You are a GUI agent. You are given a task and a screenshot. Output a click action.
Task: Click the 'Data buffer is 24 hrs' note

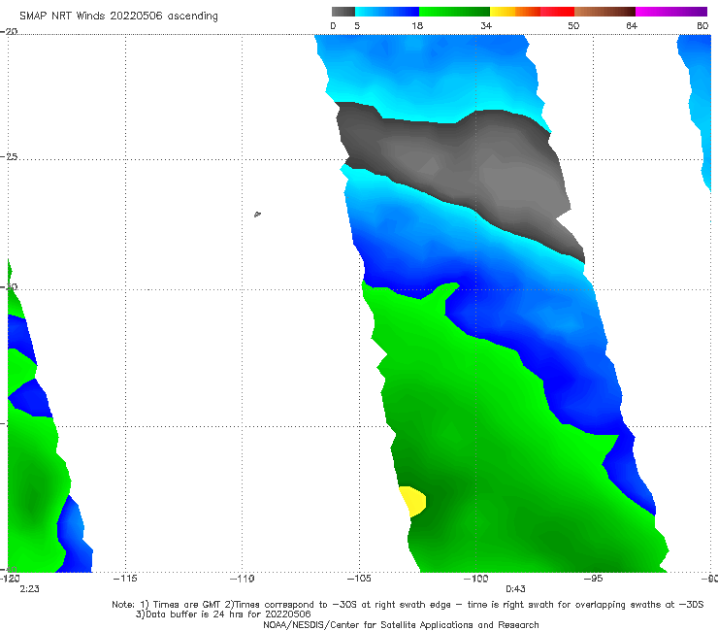point(223,614)
